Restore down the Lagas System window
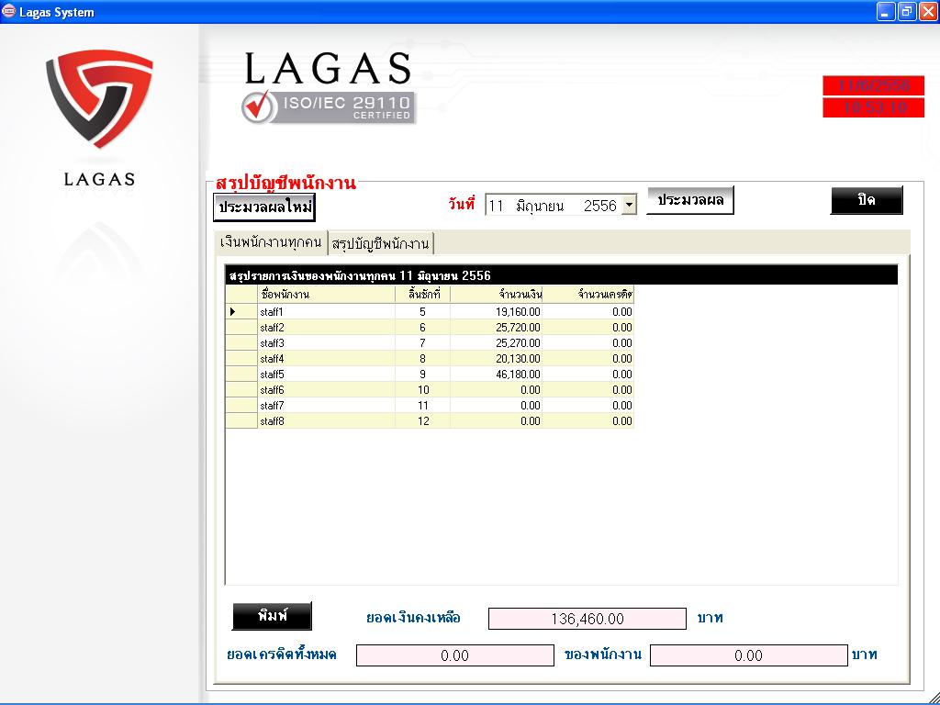The height and width of the screenshot is (705, 940). pyautogui.click(x=906, y=12)
